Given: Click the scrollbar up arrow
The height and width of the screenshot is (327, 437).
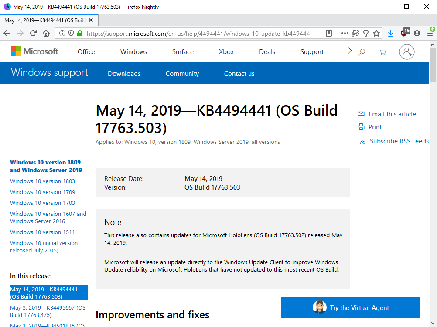Looking at the screenshot, I should (433, 44).
